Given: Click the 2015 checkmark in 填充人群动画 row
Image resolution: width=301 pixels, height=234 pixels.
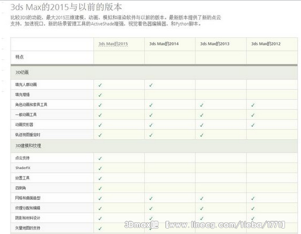Looking at the screenshot, I should click(100, 85).
